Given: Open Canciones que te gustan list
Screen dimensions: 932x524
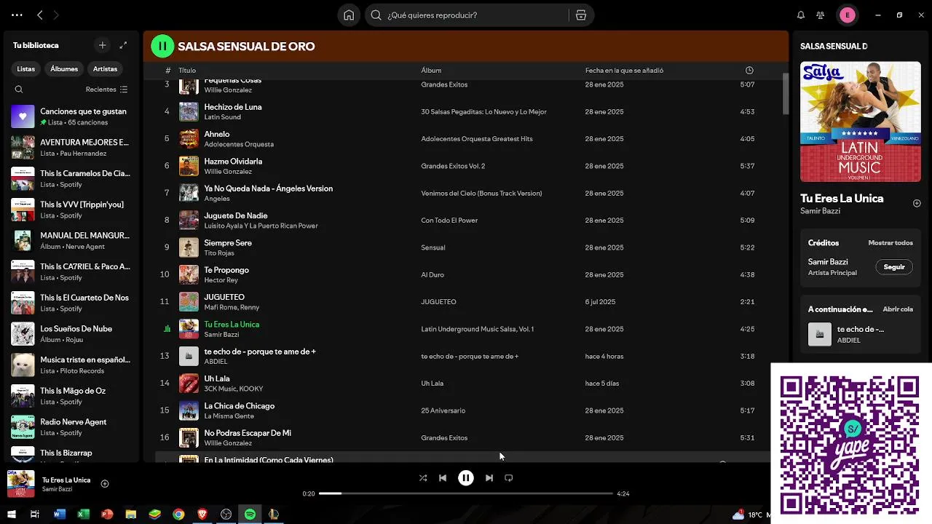Looking at the screenshot, I should tap(71, 116).
